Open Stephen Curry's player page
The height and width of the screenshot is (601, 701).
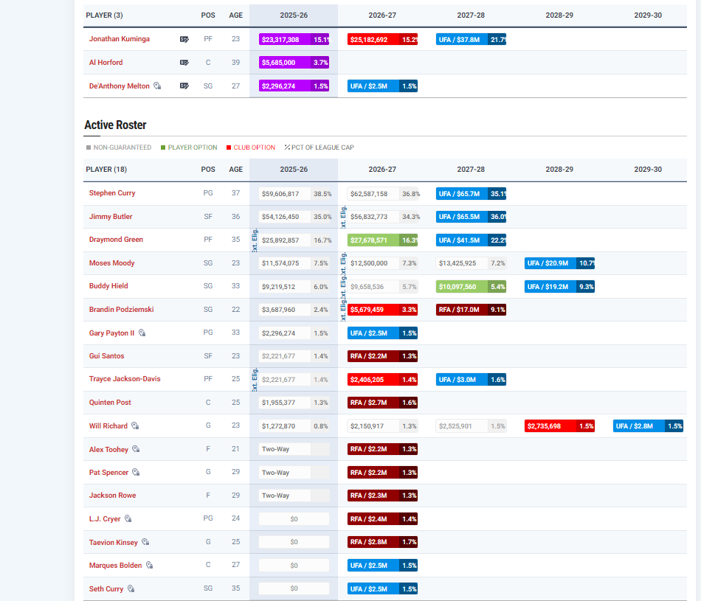point(112,193)
